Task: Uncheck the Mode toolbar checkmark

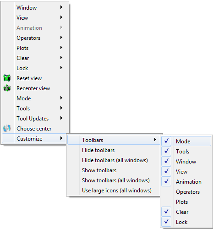Action: 166,141
